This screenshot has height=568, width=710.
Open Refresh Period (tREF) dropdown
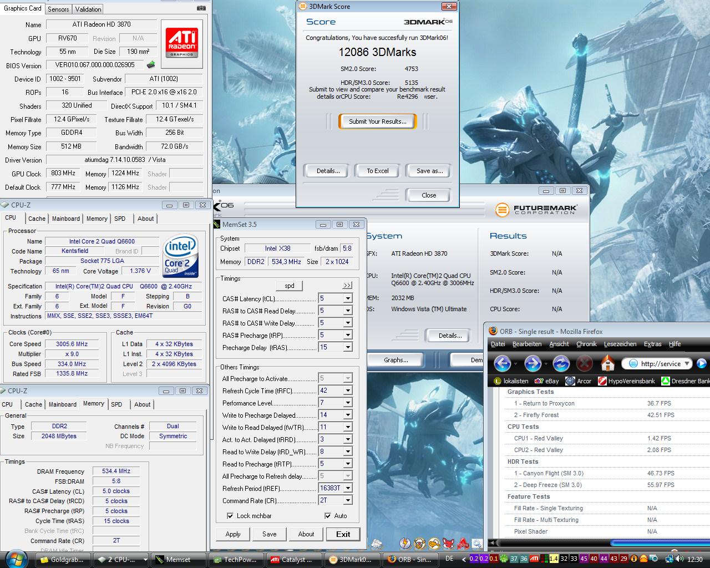click(348, 488)
